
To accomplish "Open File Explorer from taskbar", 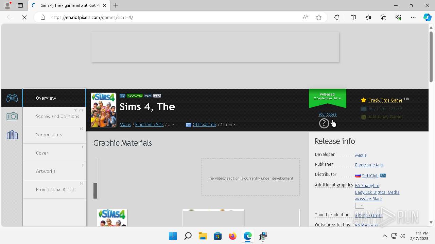I will tap(203, 236).
